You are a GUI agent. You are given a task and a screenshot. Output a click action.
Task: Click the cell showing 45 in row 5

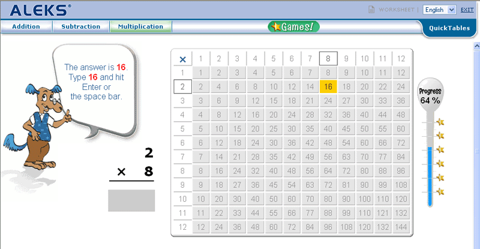coord(346,128)
